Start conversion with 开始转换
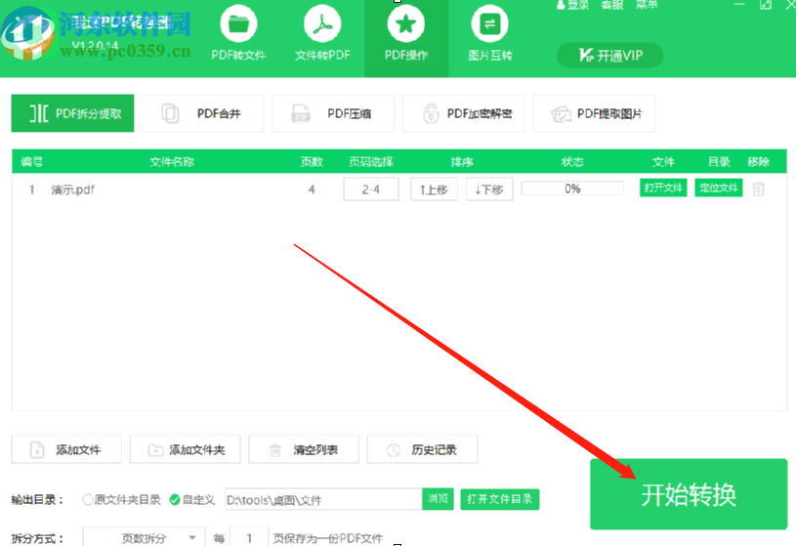 click(689, 494)
